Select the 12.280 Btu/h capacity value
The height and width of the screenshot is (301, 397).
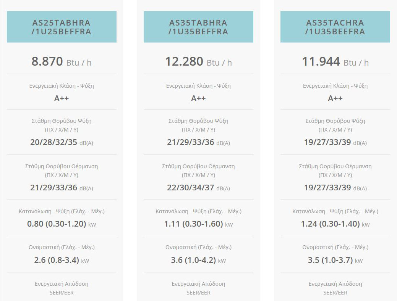(x=198, y=62)
